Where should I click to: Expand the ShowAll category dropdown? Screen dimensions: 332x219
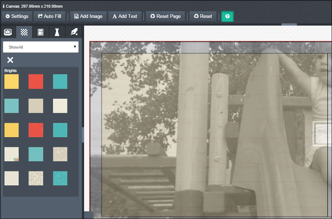pyautogui.click(x=41, y=47)
